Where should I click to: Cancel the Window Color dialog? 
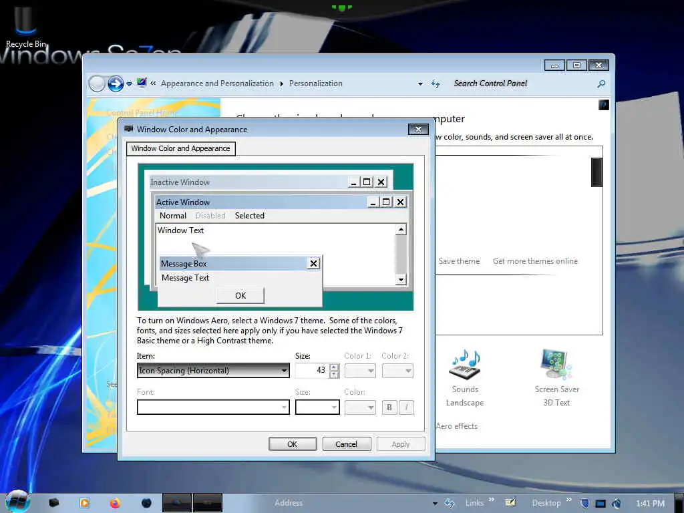tap(347, 444)
